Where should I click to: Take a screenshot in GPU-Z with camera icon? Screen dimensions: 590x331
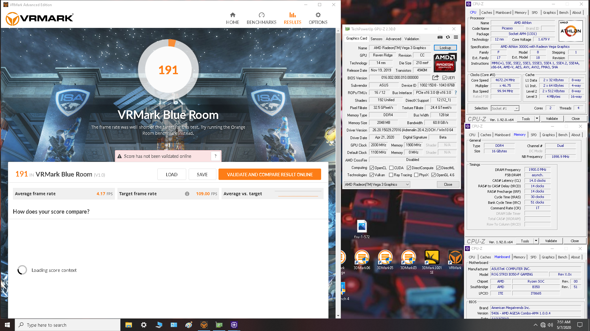point(440,37)
